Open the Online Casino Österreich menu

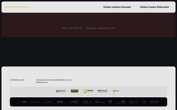[x=155, y=7]
